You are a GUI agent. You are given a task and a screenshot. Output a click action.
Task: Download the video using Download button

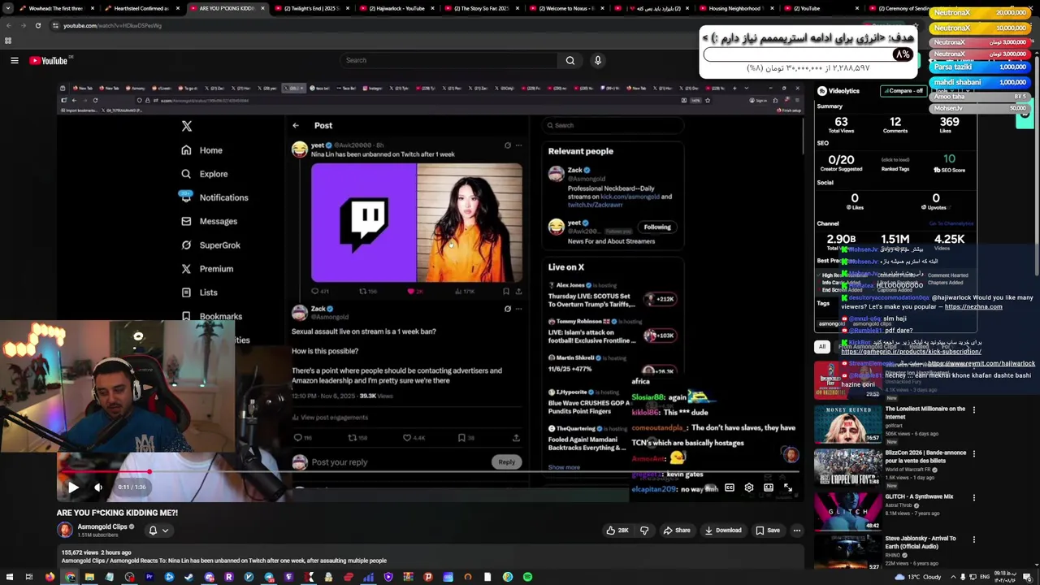723,531
